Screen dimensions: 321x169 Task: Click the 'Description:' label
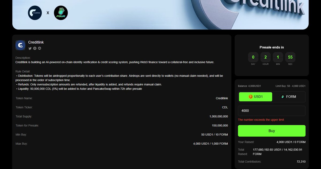[23, 58]
